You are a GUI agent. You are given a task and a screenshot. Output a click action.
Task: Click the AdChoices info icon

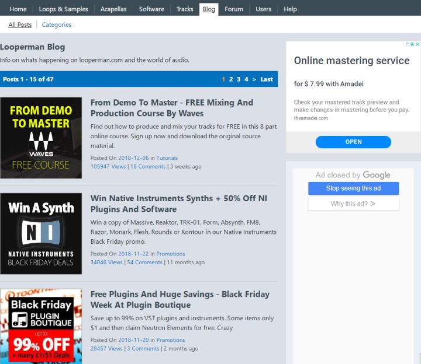point(410,44)
